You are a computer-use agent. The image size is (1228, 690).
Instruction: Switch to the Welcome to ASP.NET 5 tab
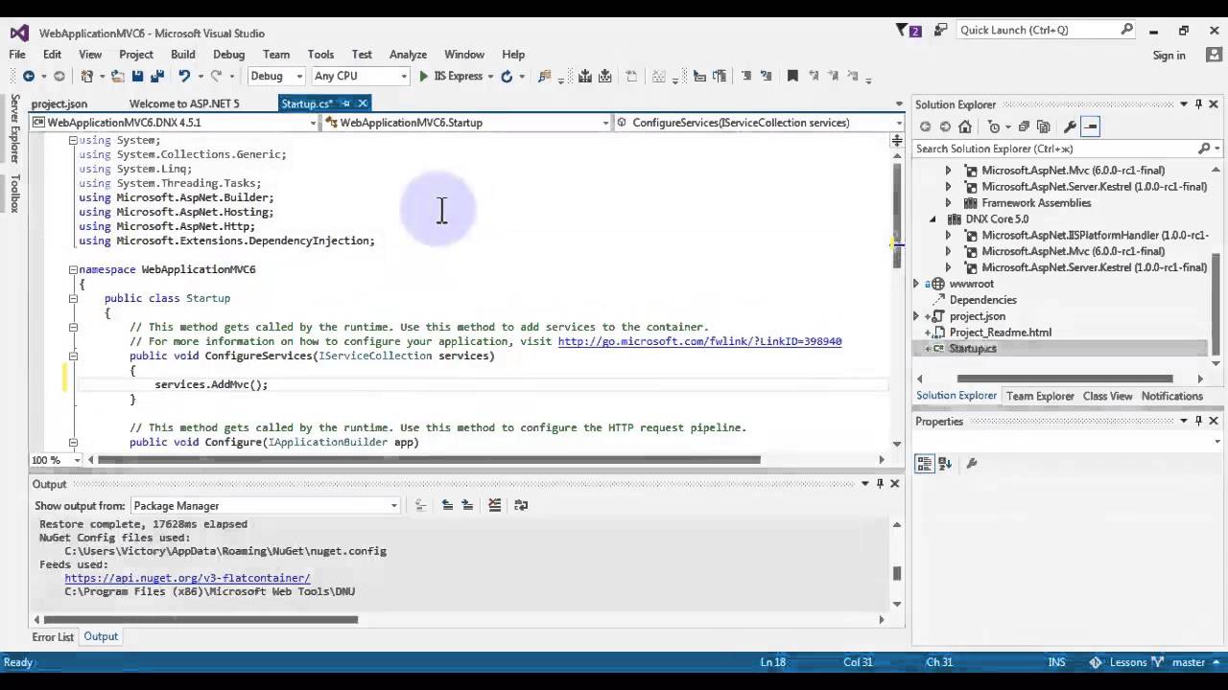pyautogui.click(x=184, y=103)
